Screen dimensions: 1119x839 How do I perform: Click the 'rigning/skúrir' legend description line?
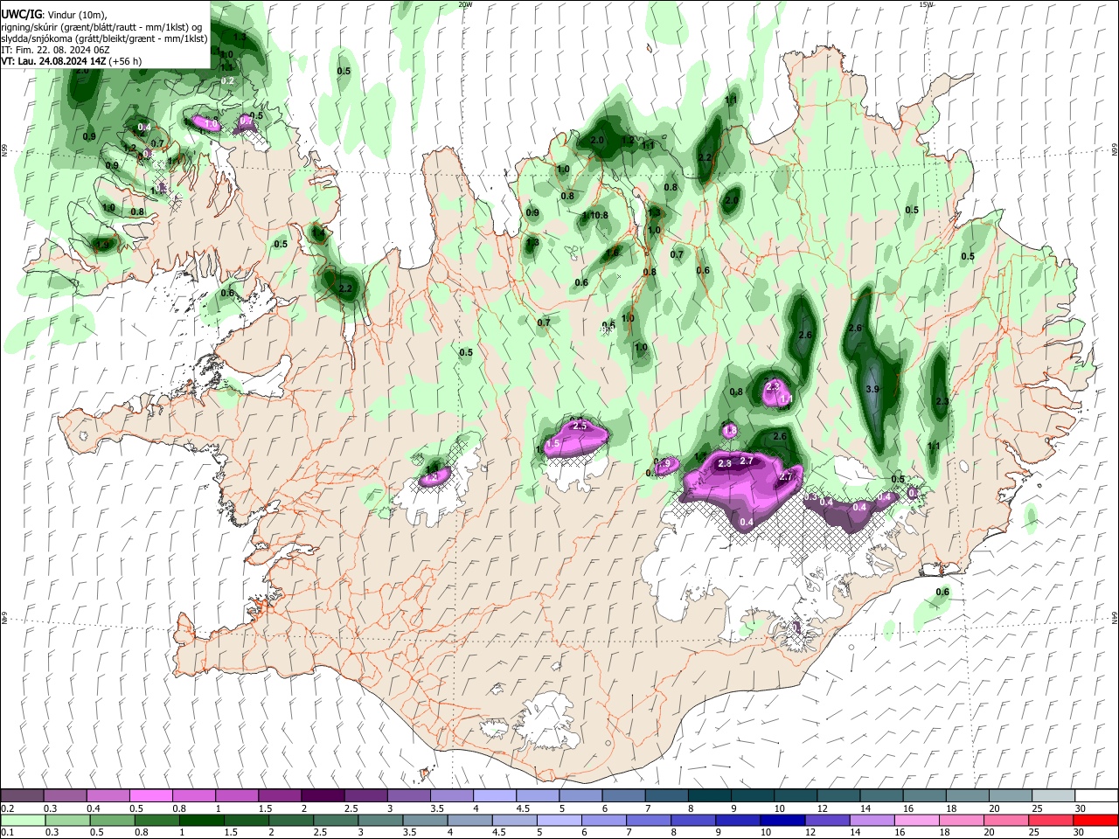[103, 27]
